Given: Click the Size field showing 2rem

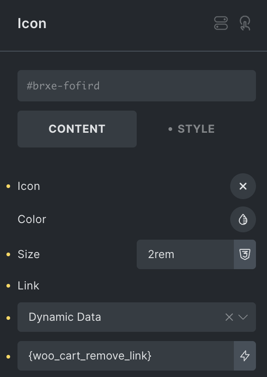Looking at the screenshot, I should coord(185,254).
